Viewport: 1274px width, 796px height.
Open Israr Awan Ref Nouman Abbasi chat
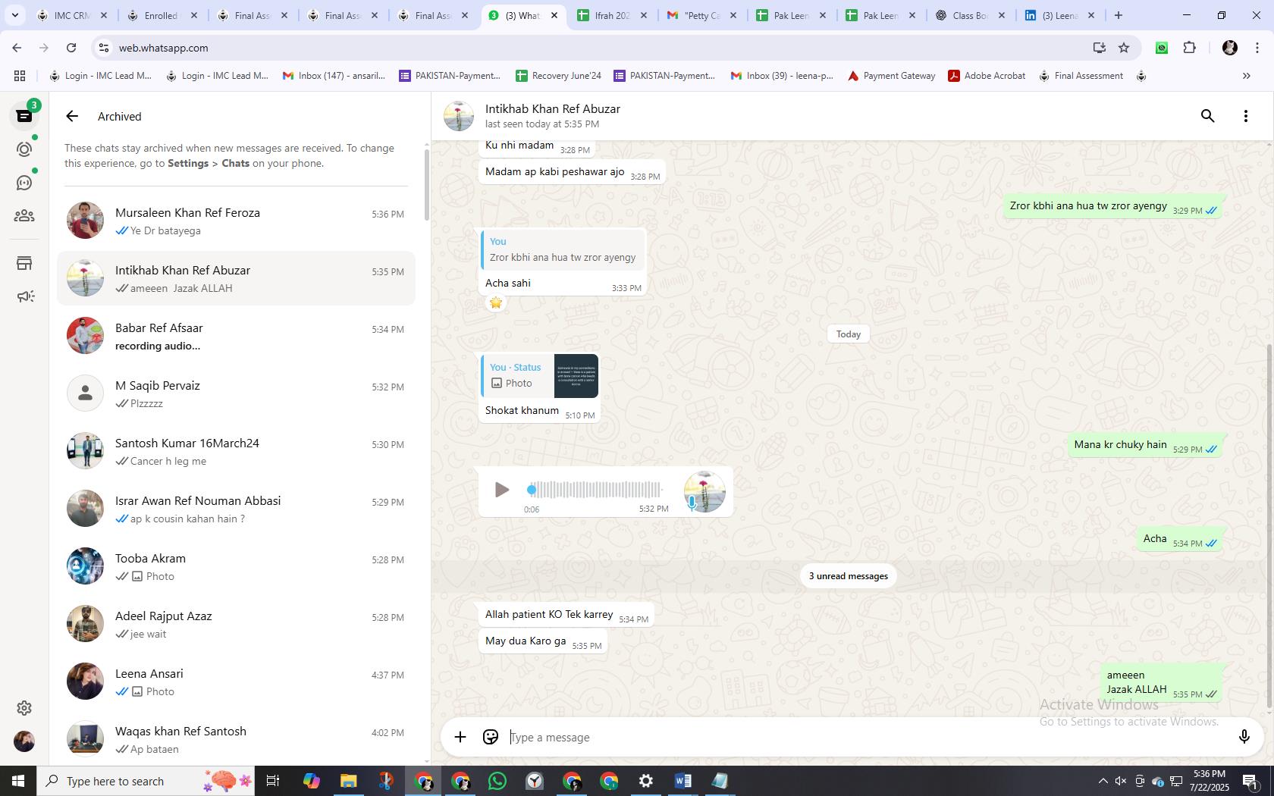236,509
